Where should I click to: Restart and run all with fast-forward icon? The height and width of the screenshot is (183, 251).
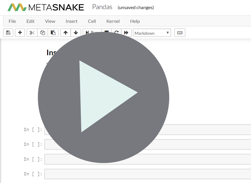[x=126, y=33]
